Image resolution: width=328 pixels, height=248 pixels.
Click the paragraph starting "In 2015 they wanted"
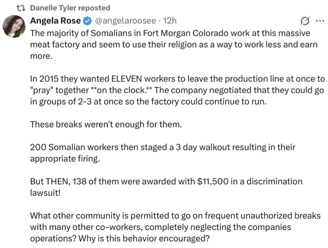(x=177, y=91)
